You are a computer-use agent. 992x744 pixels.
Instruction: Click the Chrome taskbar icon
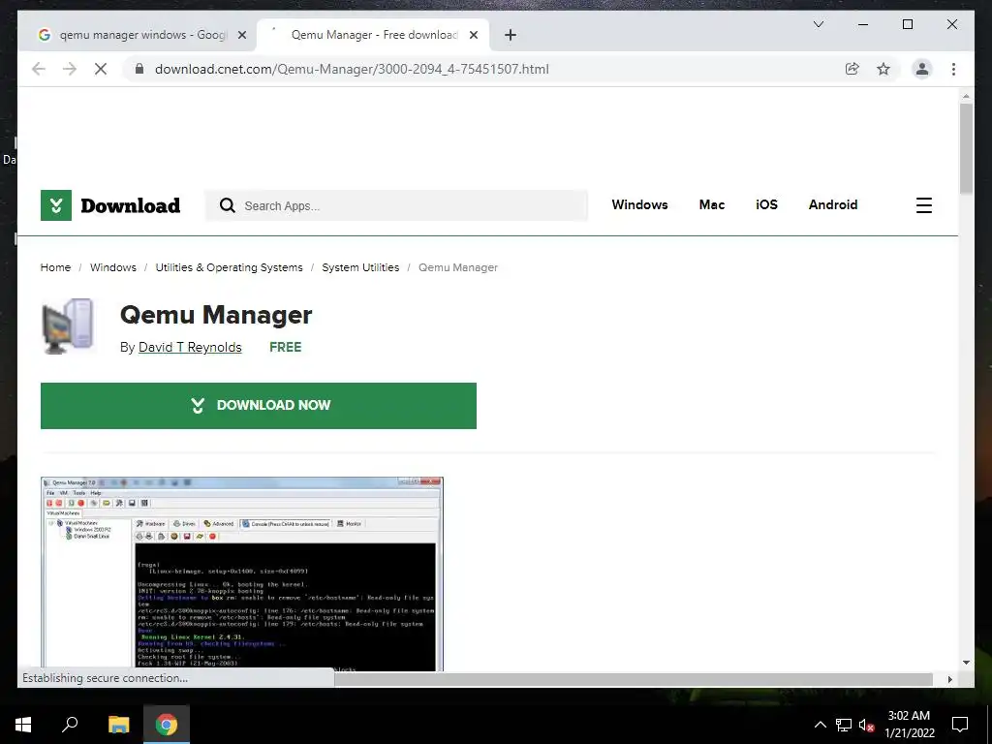point(167,725)
